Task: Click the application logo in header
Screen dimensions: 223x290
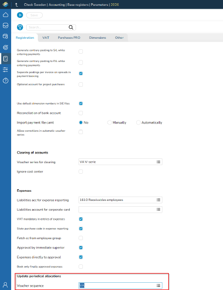Action: click(5, 4)
